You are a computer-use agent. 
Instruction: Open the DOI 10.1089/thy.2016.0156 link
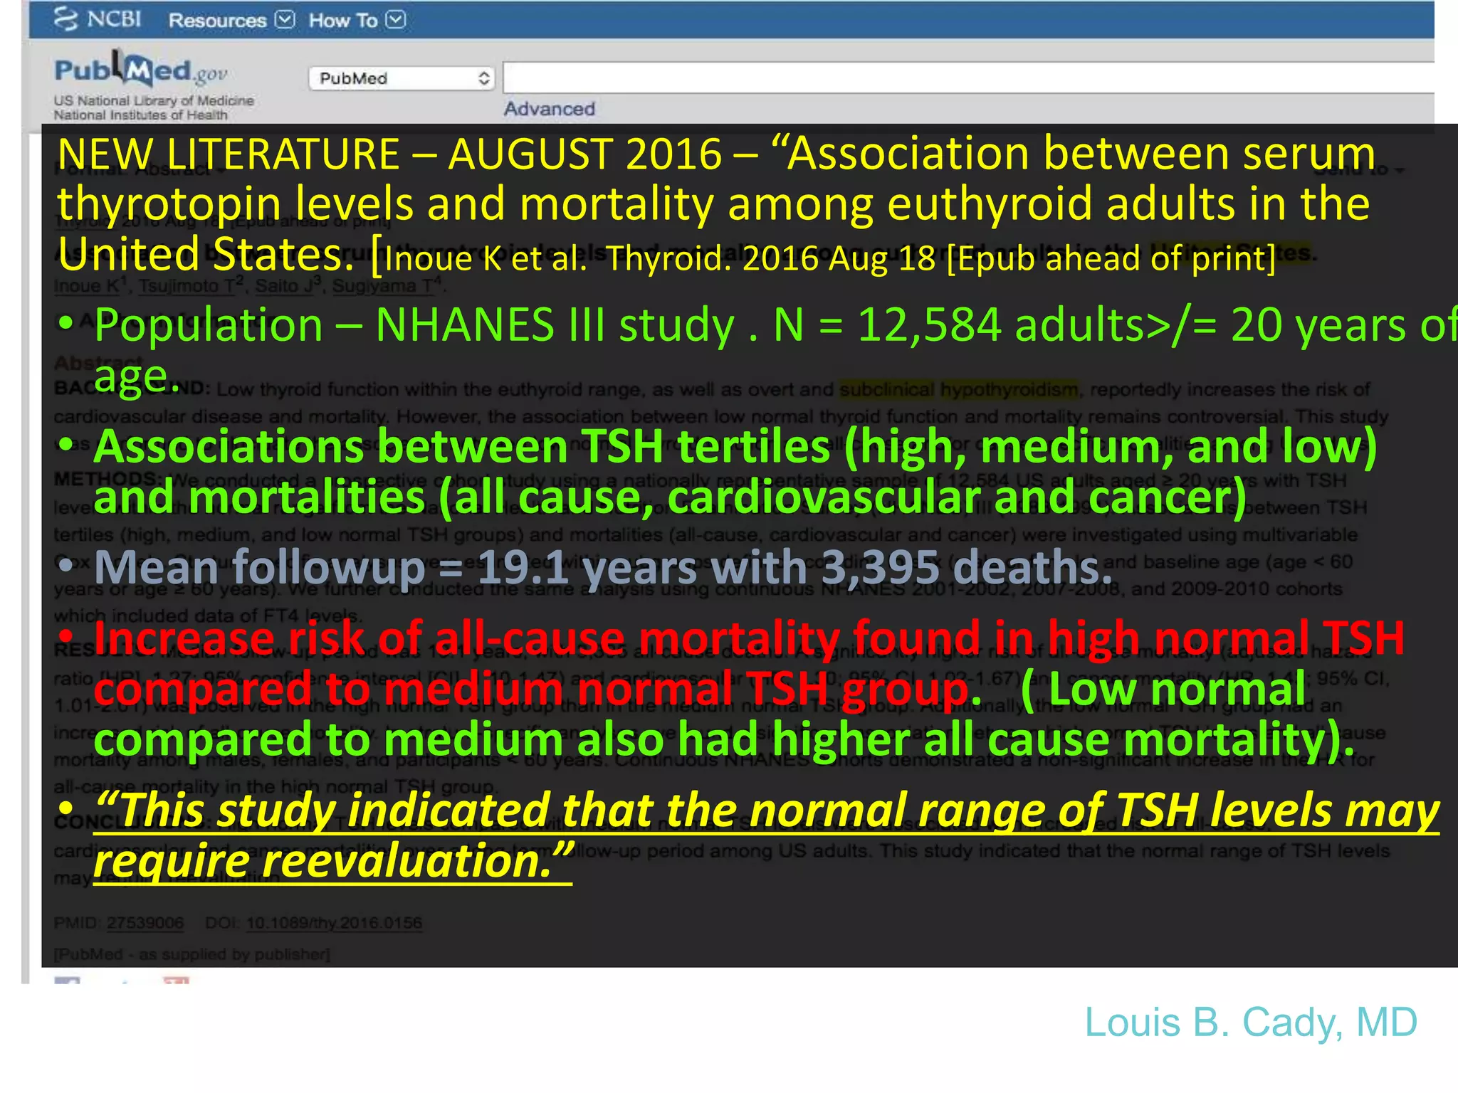click(x=334, y=923)
